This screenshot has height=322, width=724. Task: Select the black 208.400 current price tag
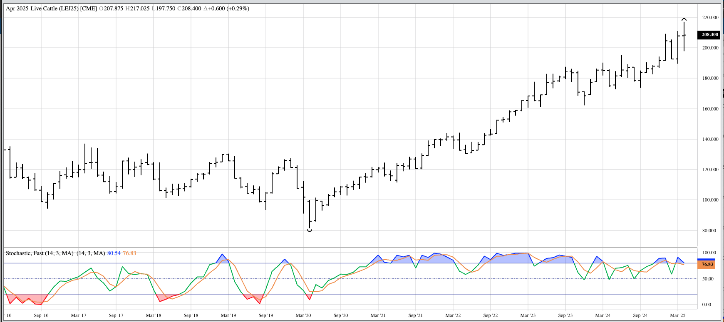(709, 35)
